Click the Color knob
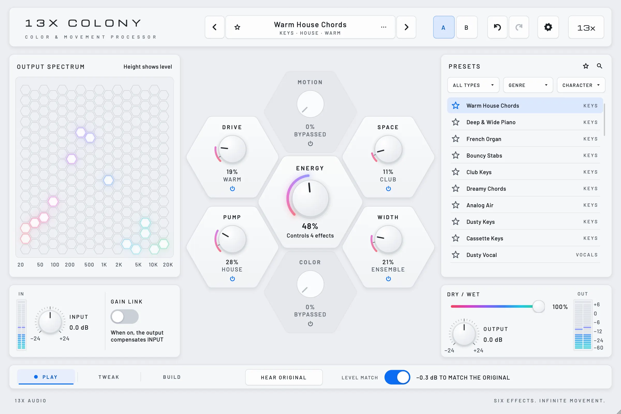 coord(310,284)
